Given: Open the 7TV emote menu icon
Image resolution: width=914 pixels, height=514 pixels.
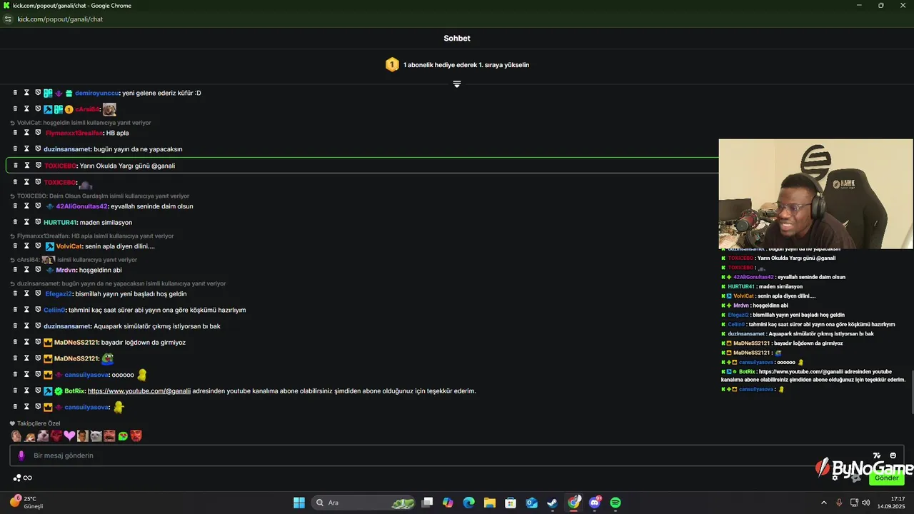Looking at the screenshot, I should pyautogui.click(x=876, y=455).
